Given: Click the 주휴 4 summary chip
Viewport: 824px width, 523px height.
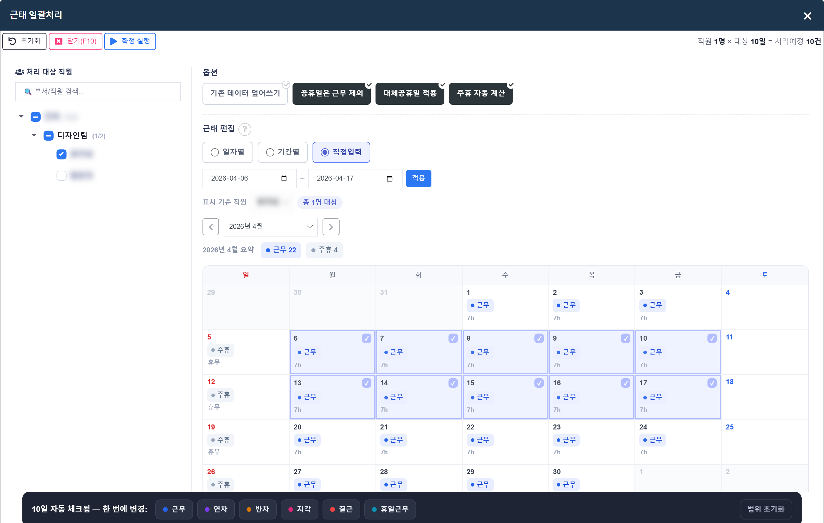Looking at the screenshot, I should [x=324, y=250].
